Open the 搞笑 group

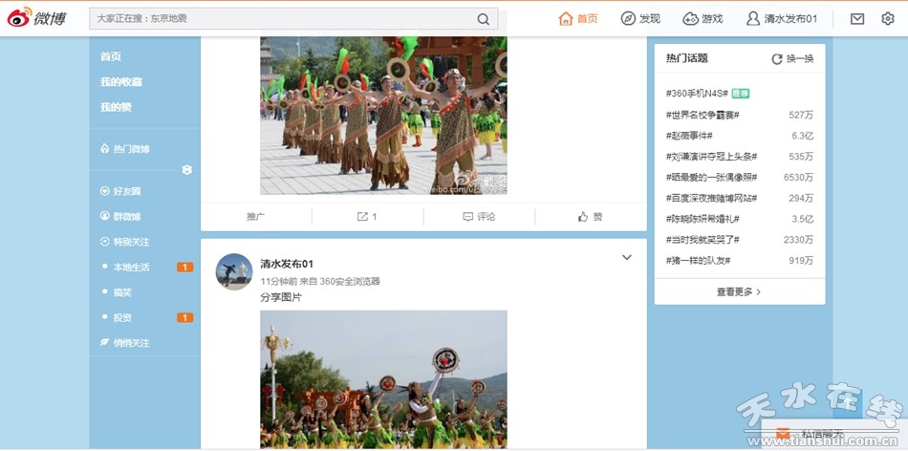click(x=122, y=293)
